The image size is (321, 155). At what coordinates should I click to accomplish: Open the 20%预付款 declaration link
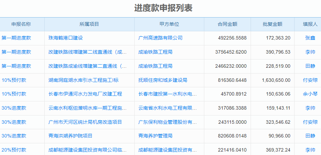click(x=14, y=150)
